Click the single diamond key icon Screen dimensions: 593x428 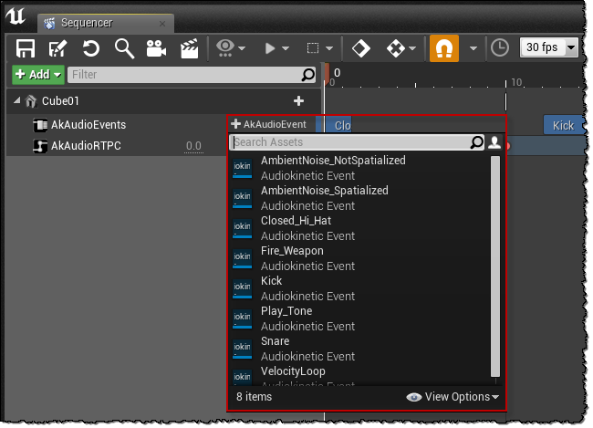(x=360, y=48)
